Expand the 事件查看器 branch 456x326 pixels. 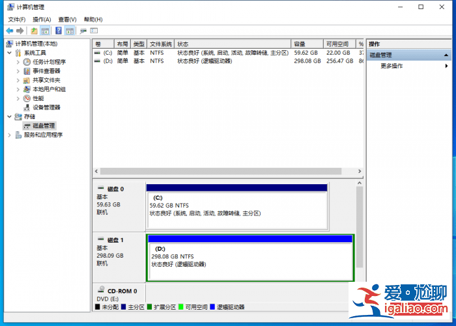click(x=18, y=71)
